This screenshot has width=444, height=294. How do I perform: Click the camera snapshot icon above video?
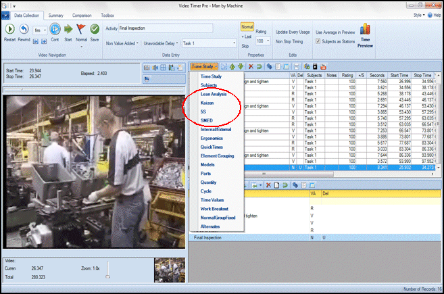[x=147, y=68]
